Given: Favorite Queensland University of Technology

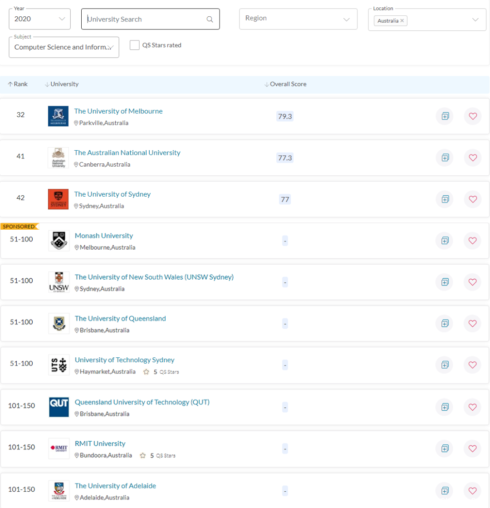Looking at the screenshot, I should [472, 407].
